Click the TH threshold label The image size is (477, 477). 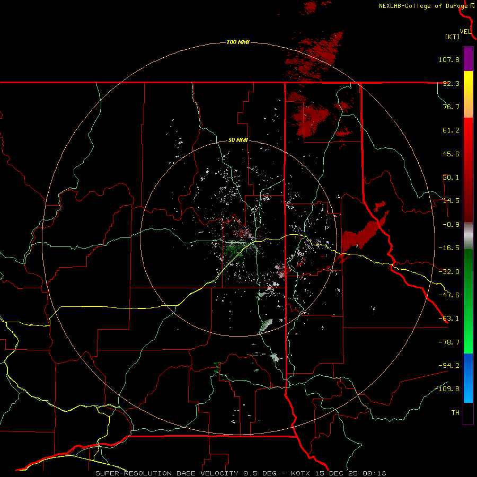tap(455, 412)
